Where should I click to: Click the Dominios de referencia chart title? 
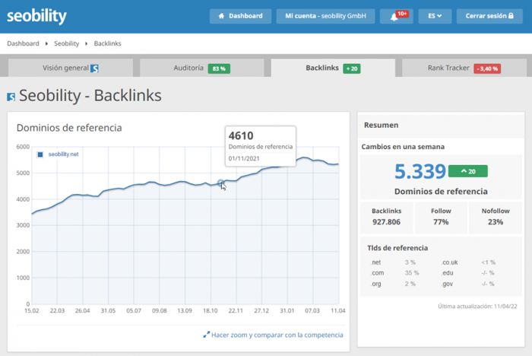[69, 128]
